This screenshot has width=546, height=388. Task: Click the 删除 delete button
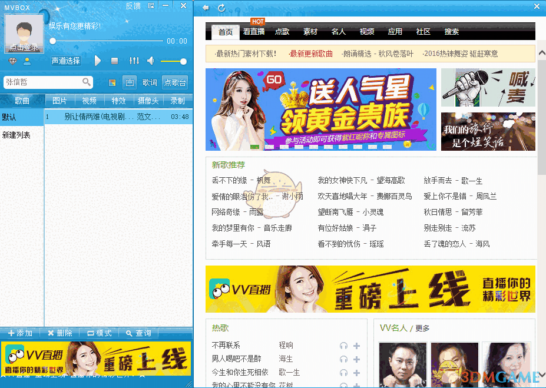[x=60, y=333]
